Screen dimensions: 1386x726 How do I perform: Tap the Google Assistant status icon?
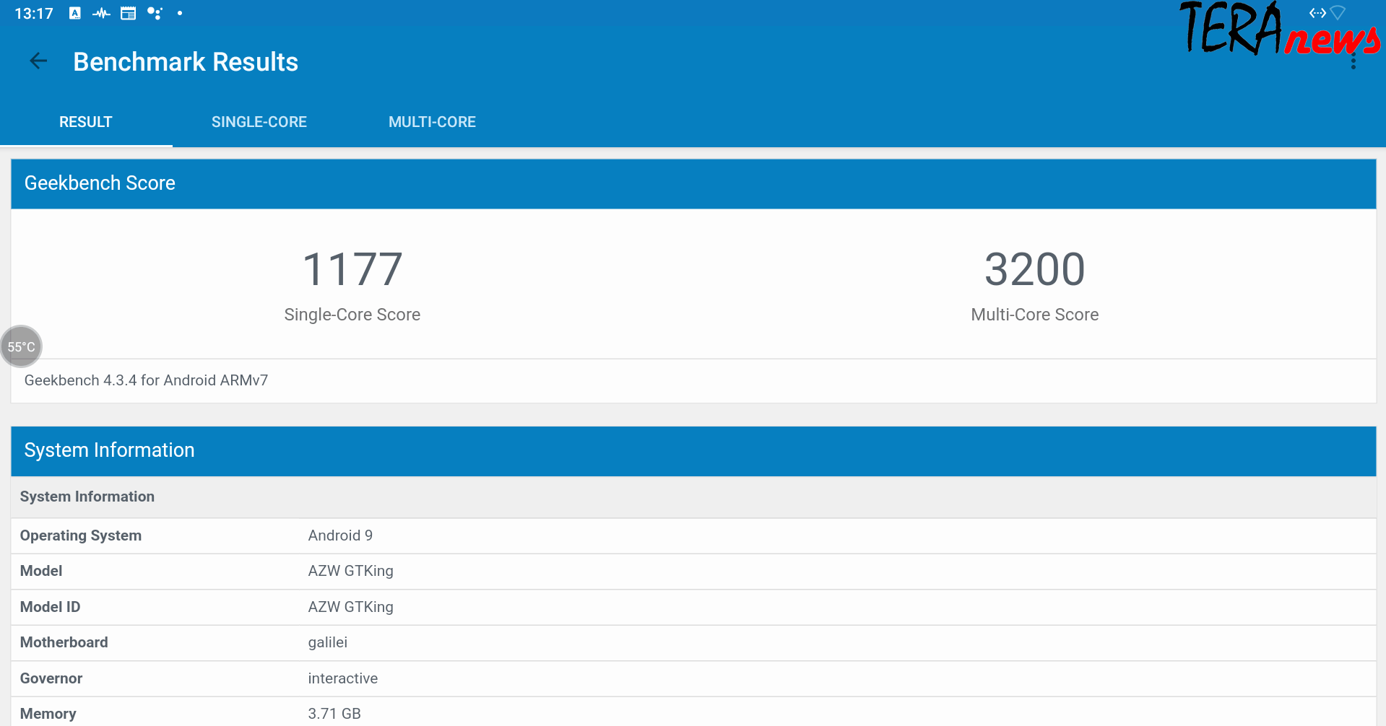click(x=155, y=13)
